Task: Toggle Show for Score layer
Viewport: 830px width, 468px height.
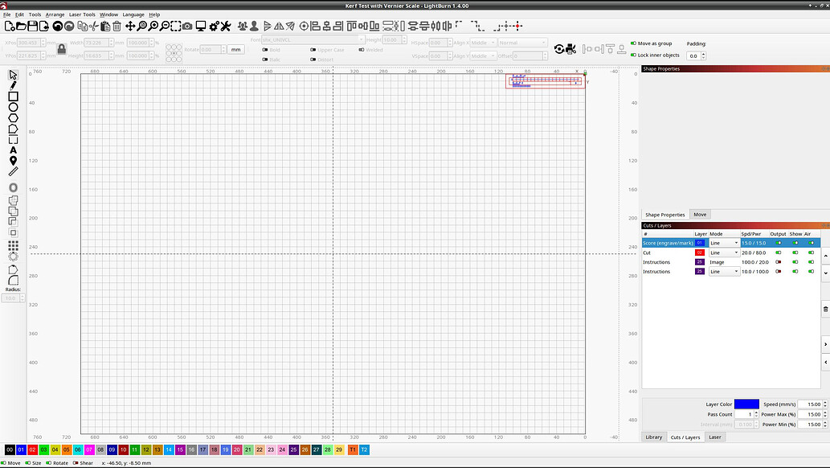Action: pyautogui.click(x=795, y=243)
